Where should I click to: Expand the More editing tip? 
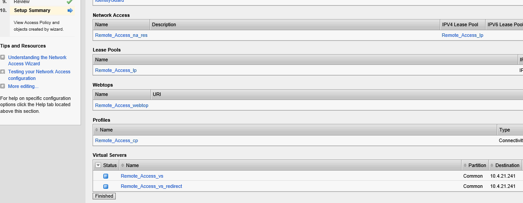click(3, 86)
